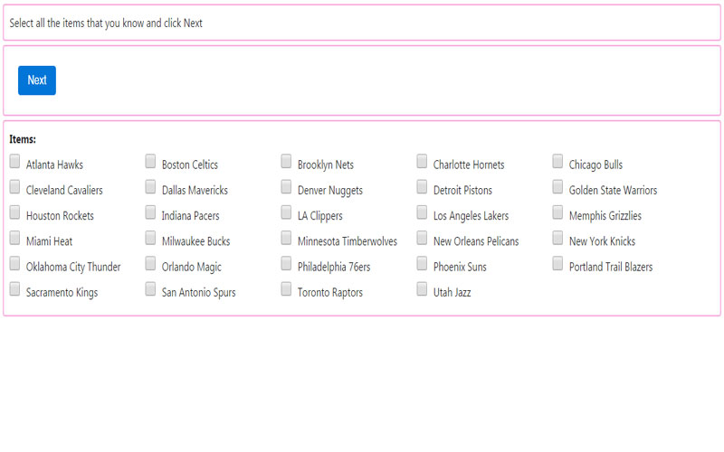Click the 'Items:' heading
Viewport: 724px width, 452px height.
tap(23, 139)
